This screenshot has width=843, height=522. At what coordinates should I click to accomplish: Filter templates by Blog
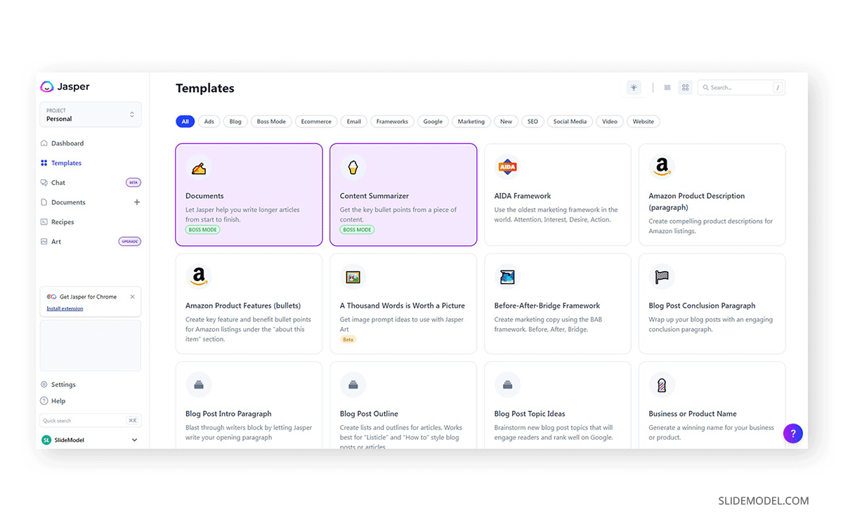click(235, 122)
